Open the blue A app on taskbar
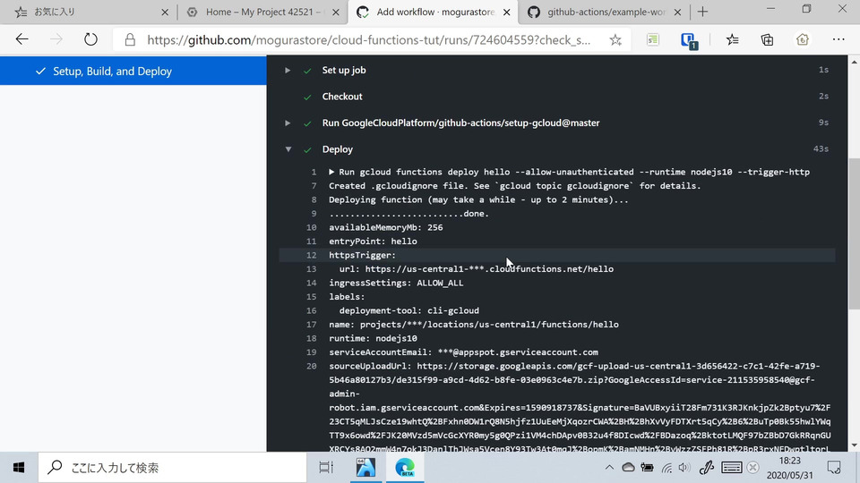 coord(365,468)
